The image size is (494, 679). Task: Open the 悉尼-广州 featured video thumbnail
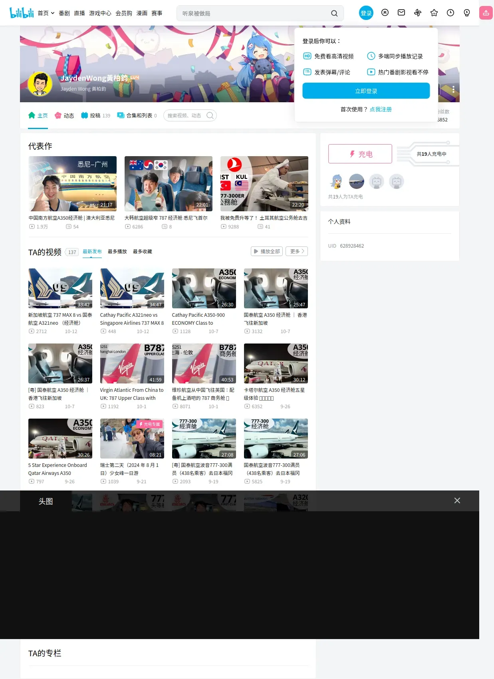click(72, 183)
